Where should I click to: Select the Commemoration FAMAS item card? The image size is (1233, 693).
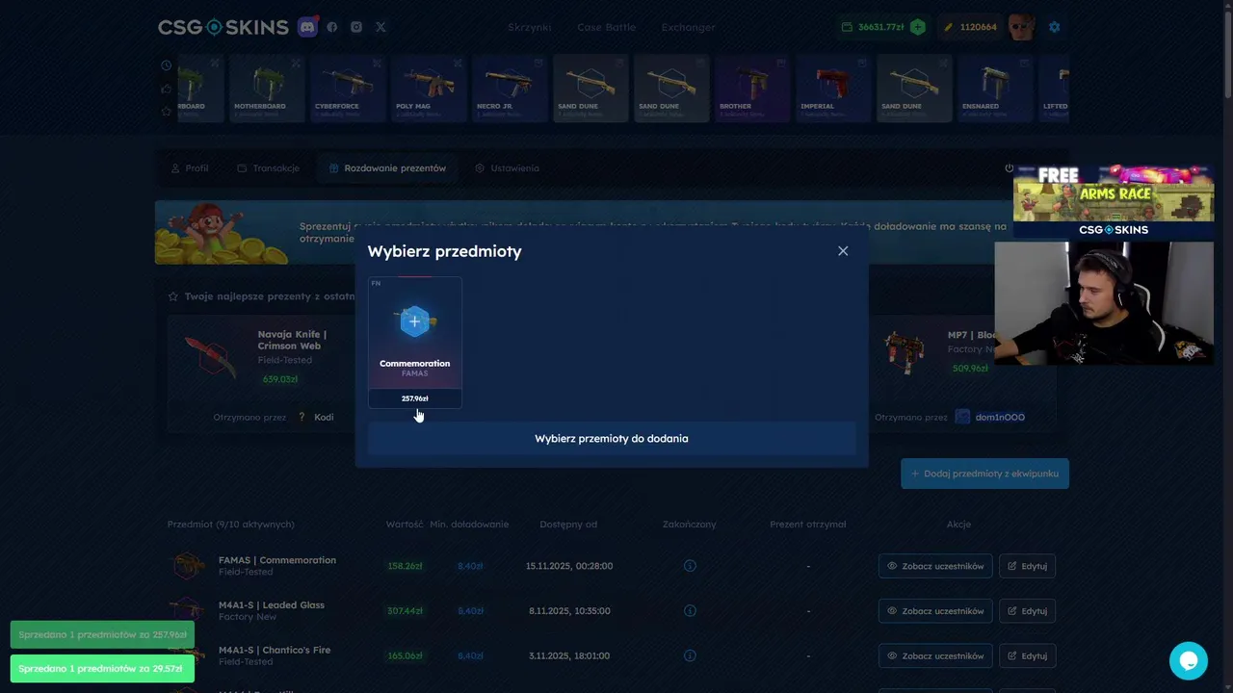point(415,343)
